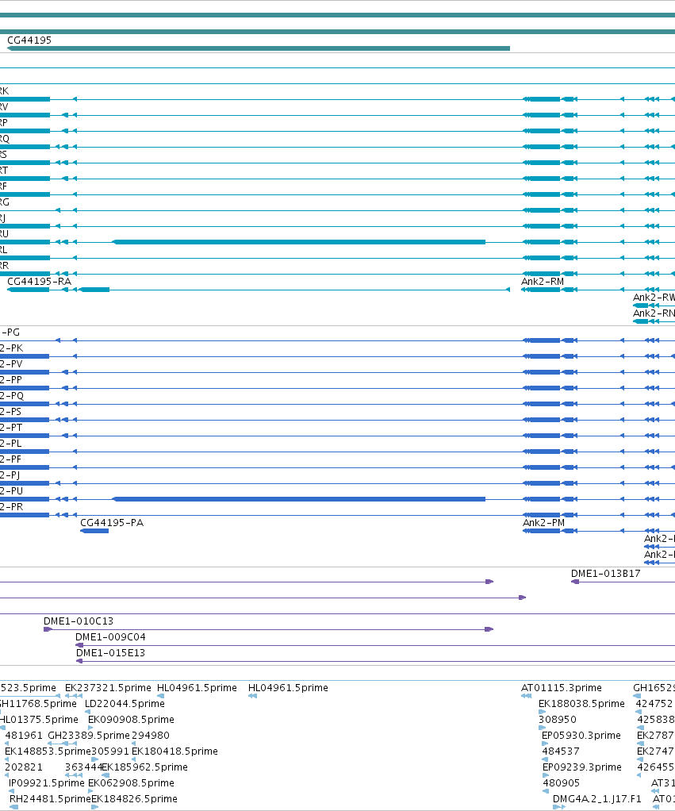Click the 484537 feature label

point(561,751)
